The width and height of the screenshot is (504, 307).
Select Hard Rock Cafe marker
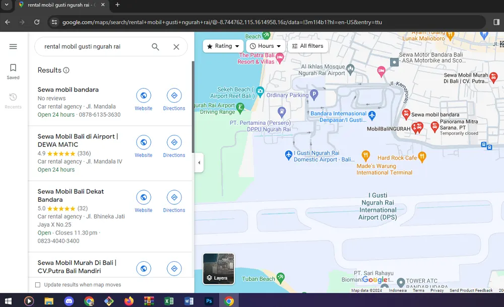click(x=422, y=157)
